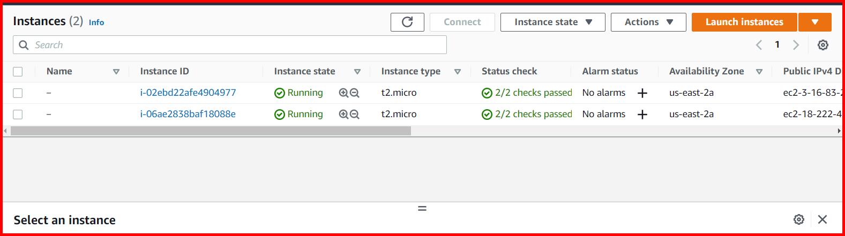Click public DNS ec2-18-222 cell
This screenshot has width=845, height=236.
[x=812, y=114]
